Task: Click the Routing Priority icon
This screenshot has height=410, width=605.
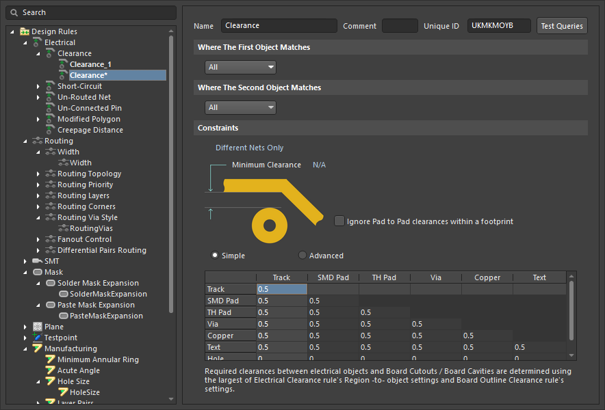Action: coord(51,184)
